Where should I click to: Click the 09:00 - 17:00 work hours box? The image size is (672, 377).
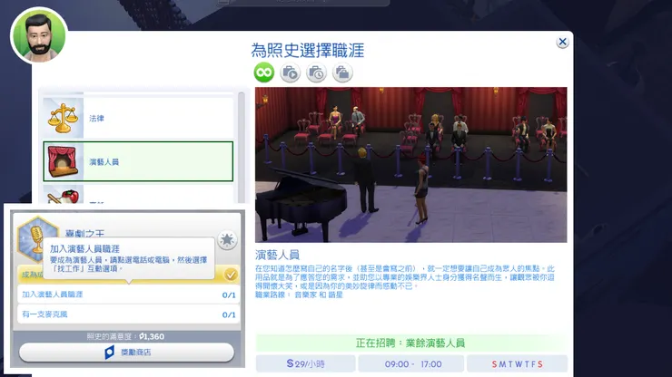click(411, 364)
